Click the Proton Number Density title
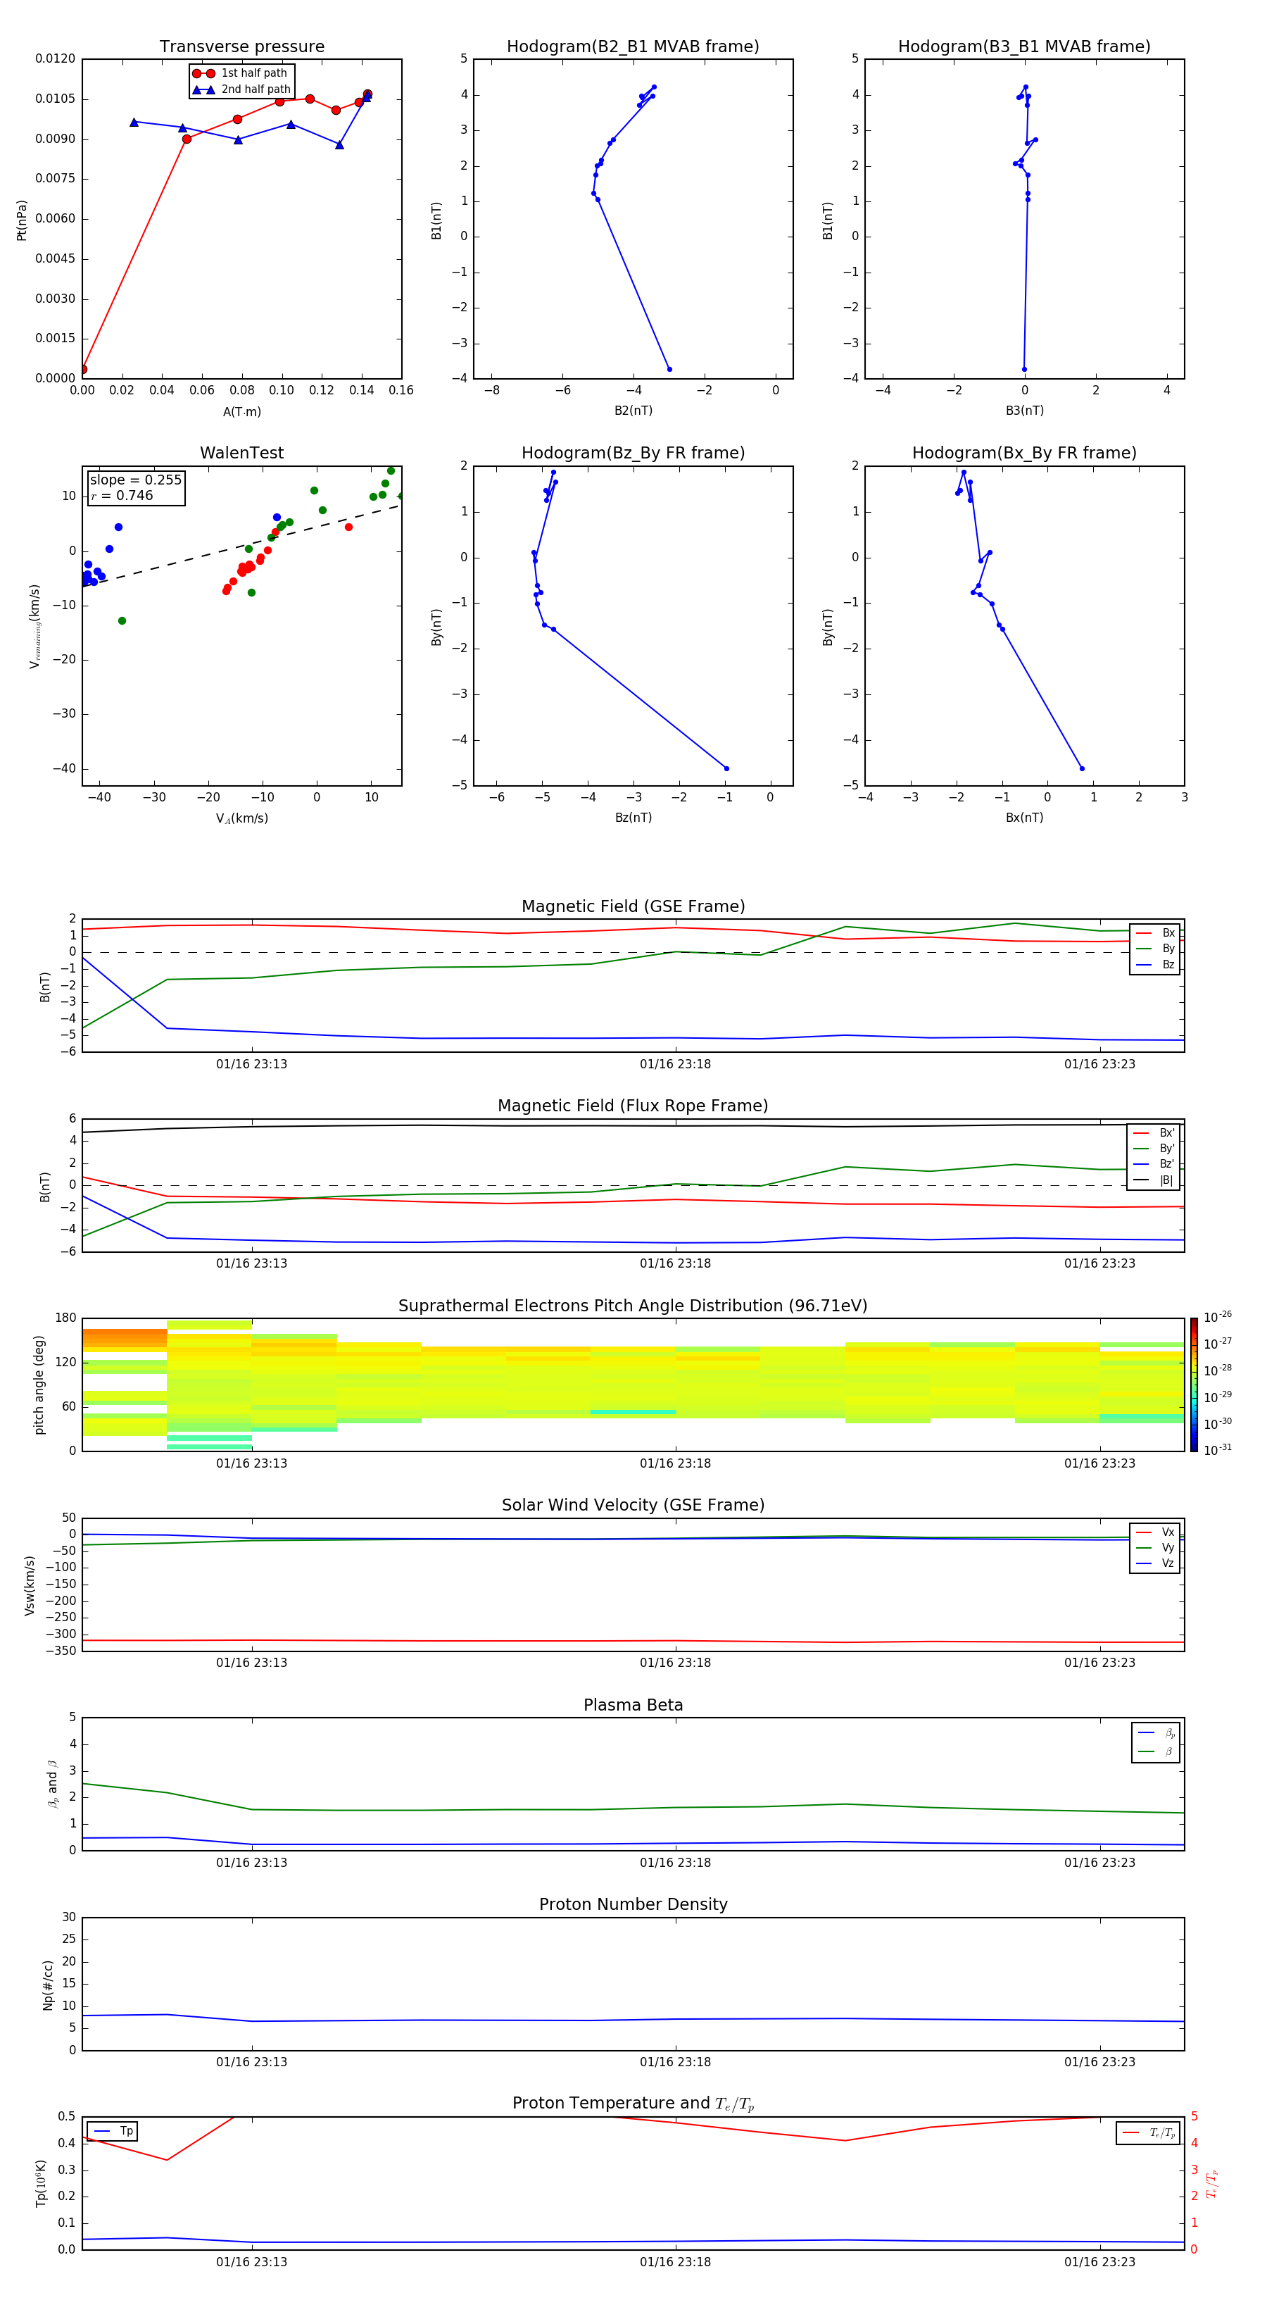This screenshot has width=1267, height=2324. click(632, 1904)
